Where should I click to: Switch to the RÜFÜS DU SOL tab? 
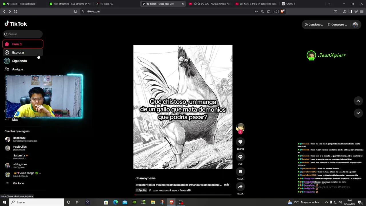[x=210, y=4]
